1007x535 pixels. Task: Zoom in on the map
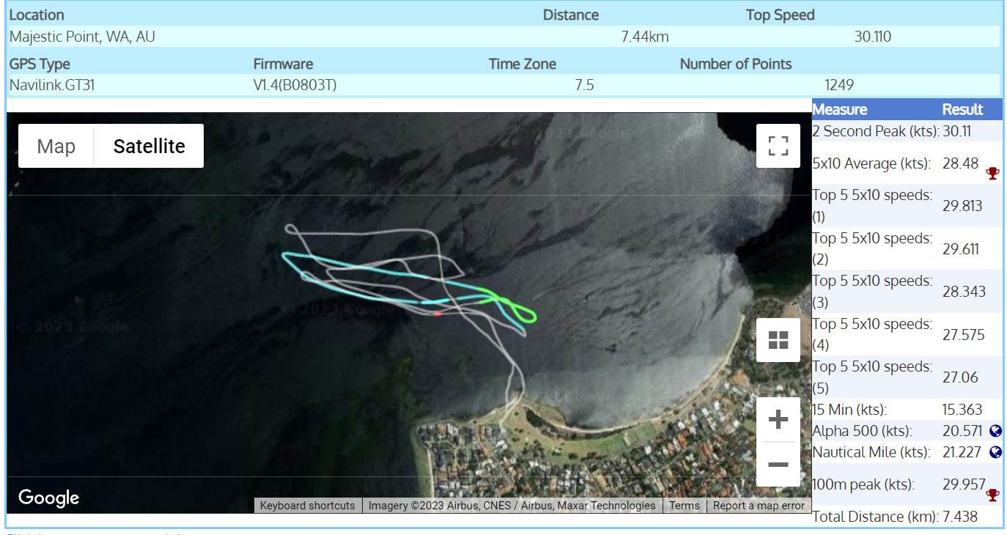[778, 420]
